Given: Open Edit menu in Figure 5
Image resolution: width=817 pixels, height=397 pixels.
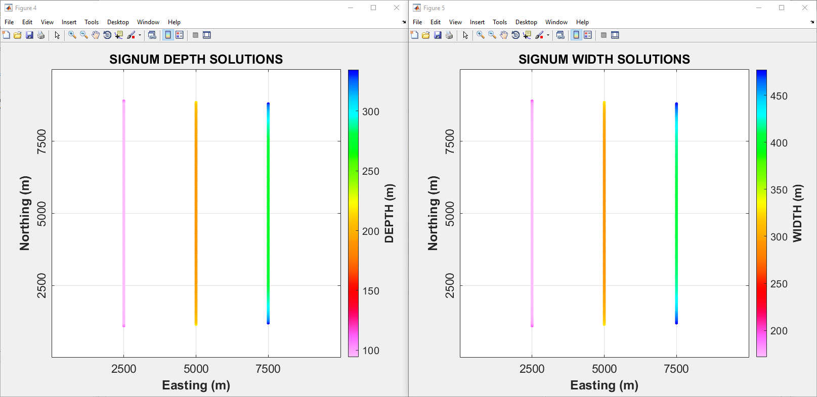Looking at the screenshot, I should pos(436,22).
